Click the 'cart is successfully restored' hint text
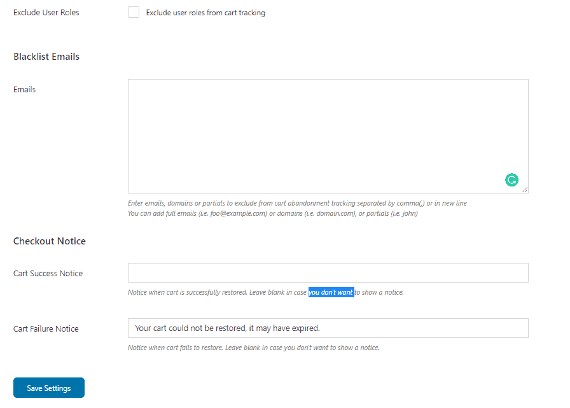Image resolution: width=570 pixels, height=408 pixels. (207, 292)
